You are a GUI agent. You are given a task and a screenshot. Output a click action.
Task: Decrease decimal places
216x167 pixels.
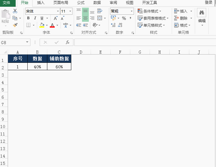[x=120, y=25]
